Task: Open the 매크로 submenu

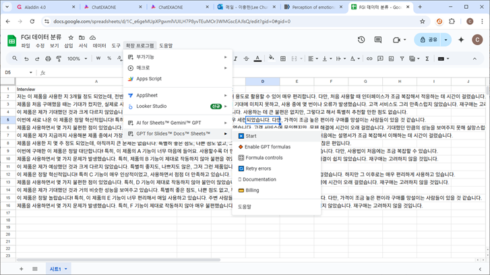Action: 178,68
